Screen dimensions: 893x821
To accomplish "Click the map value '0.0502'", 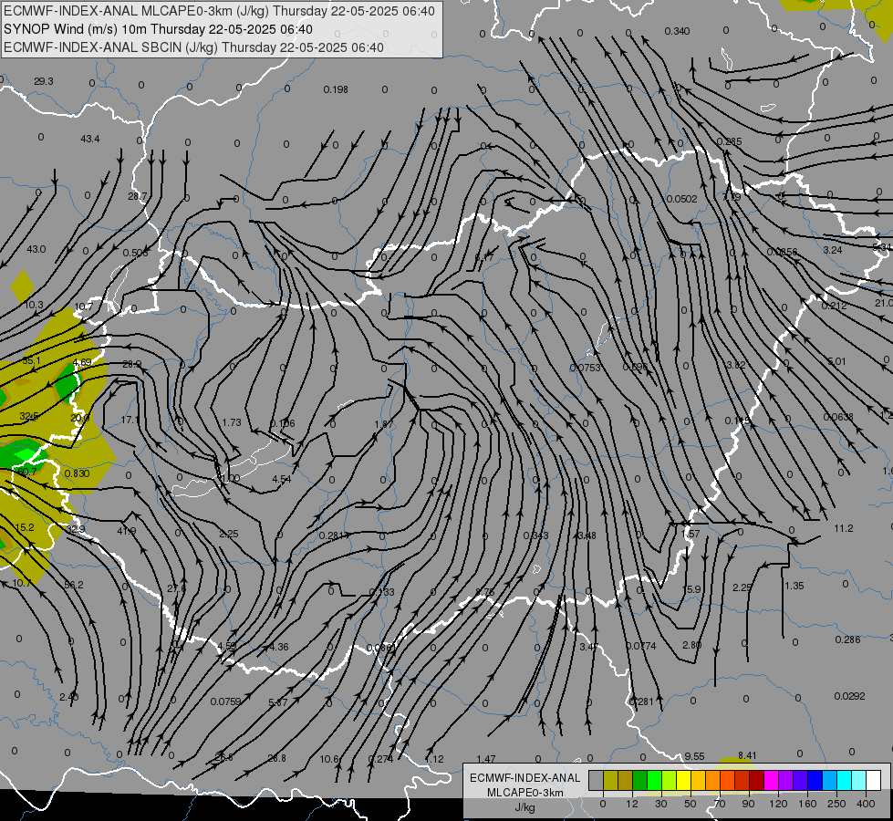I will point(681,199).
